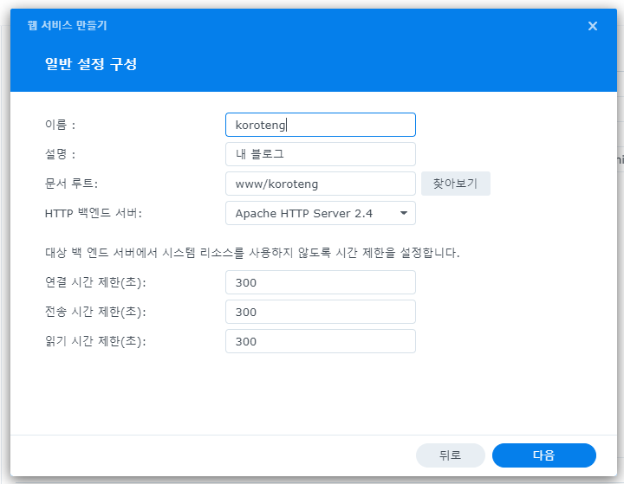Go back with the 뒤로 button
This screenshot has height=484, width=624.
(x=451, y=455)
